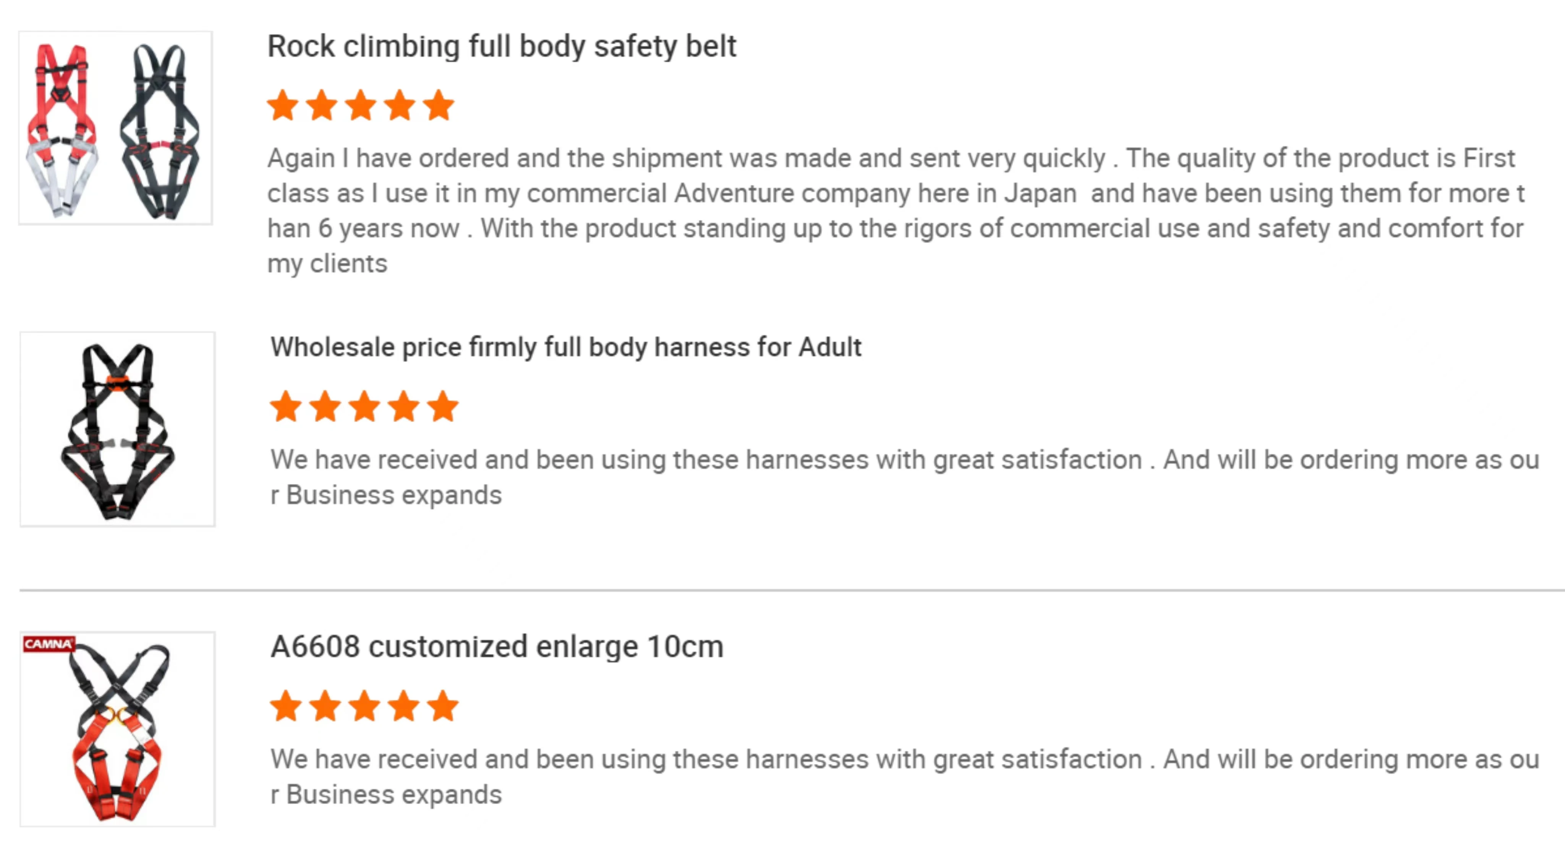Click the first star of the Rock climbing belt rating
Image resolution: width=1565 pixels, height=856 pixels.
pyautogui.click(x=282, y=106)
